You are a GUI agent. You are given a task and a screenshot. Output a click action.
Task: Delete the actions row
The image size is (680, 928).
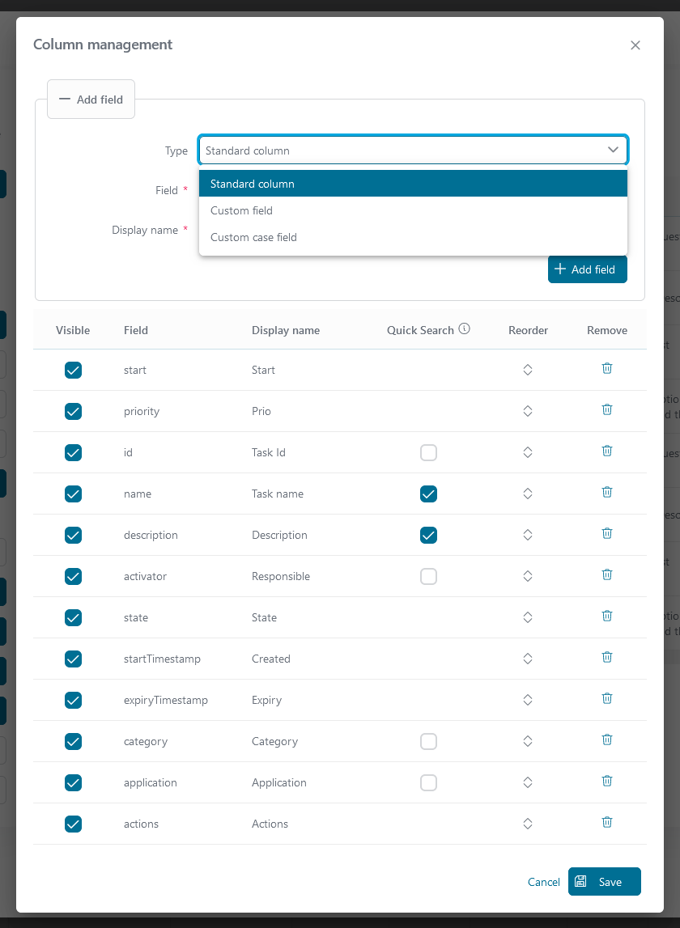[x=606, y=823]
